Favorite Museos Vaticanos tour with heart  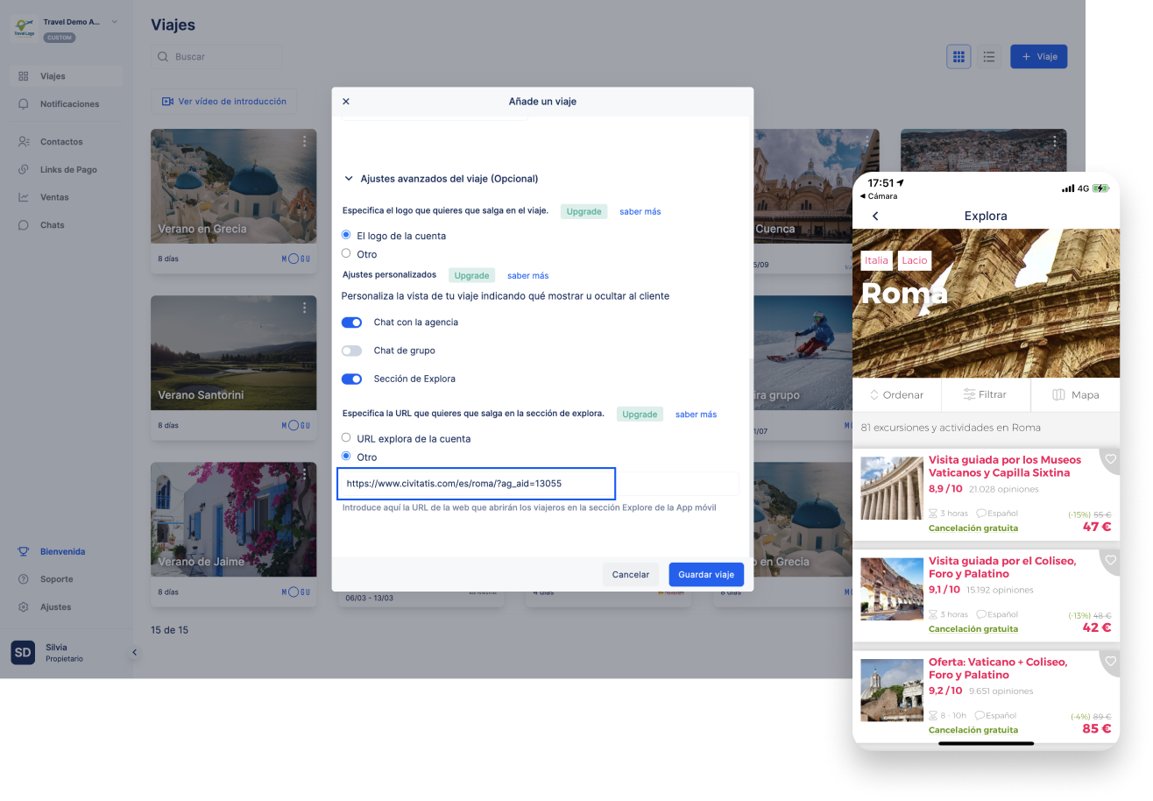point(1110,459)
